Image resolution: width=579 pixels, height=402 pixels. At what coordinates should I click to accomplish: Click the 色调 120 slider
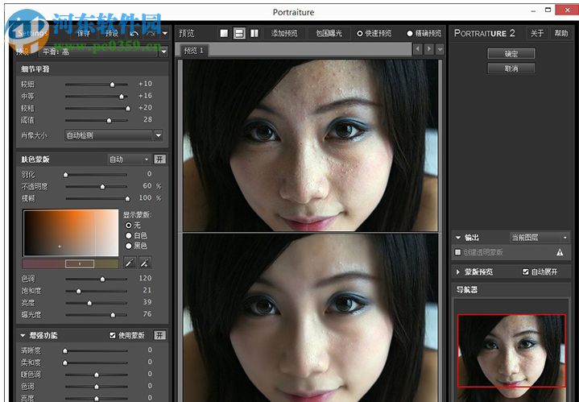coord(97,279)
